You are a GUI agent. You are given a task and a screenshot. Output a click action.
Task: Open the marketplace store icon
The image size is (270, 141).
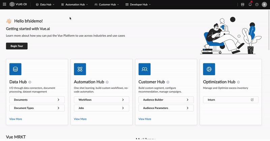[x=243, y=5]
